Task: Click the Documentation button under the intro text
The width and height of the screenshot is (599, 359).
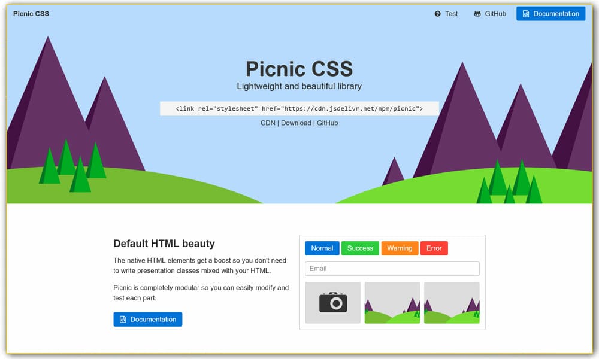Action: pos(147,319)
